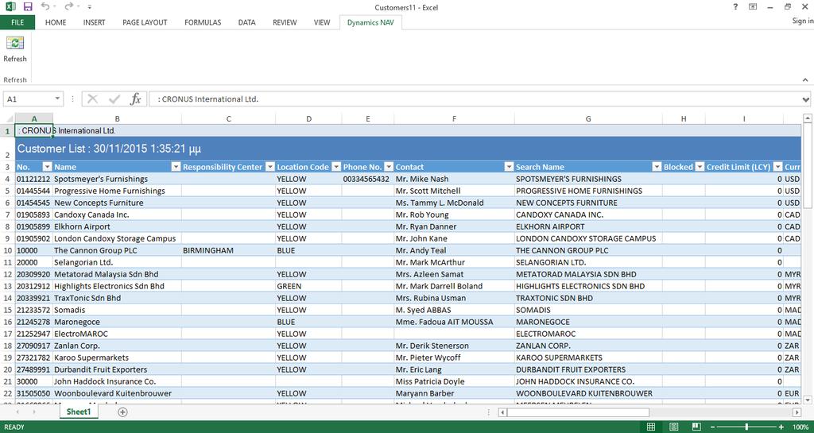Viewport: 814px width, 433px height.
Task: Select column G header
Action: click(588, 118)
